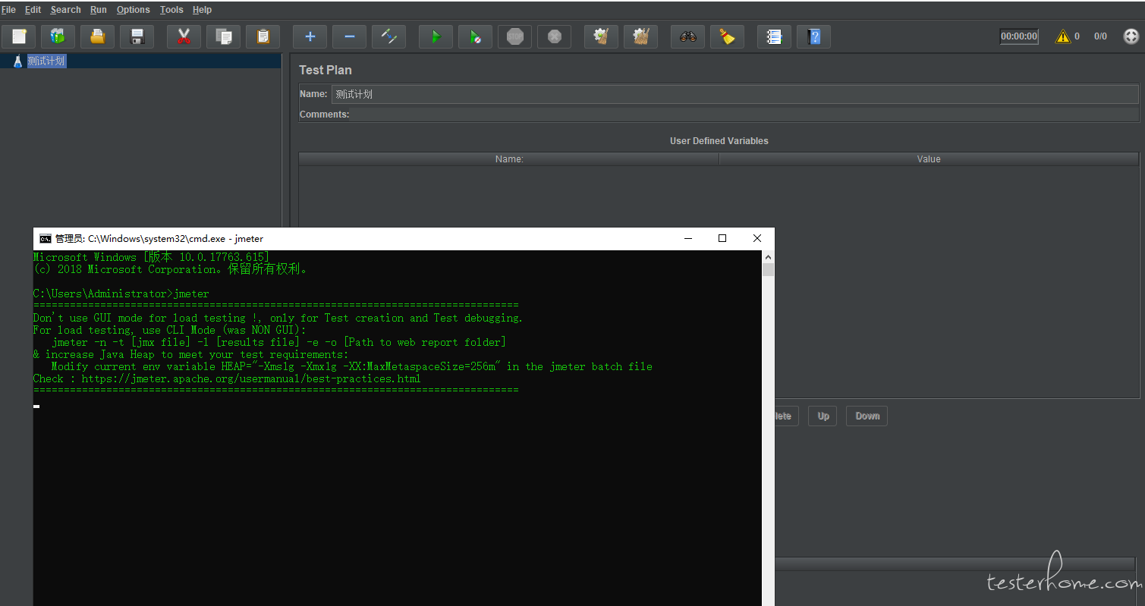The image size is (1145, 606).
Task: Click the Paste clipboard icon
Action: pyautogui.click(x=263, y=36)
